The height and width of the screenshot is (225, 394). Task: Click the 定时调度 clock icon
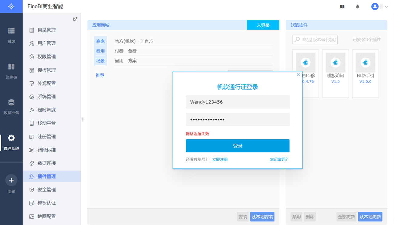[32, 110]
